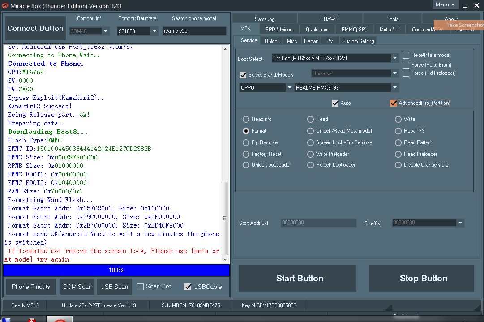Uncheck Select Brand/Models checkbox
Viewport: 484px width, 322px height.
click(x=243, y=75)
